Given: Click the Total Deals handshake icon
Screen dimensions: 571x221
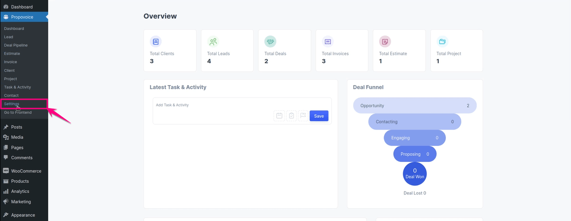Looking at the screenshot, I should 270,41.
